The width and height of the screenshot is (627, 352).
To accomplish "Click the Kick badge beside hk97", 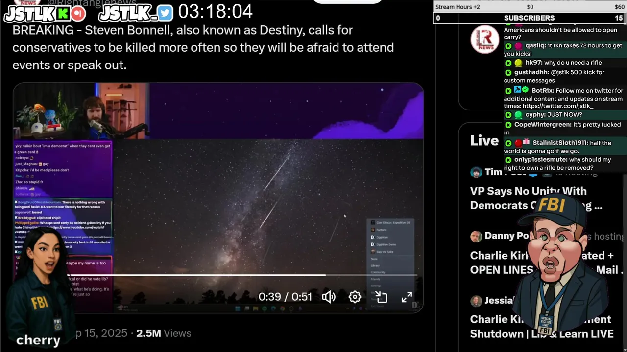I will pos(508,63).
